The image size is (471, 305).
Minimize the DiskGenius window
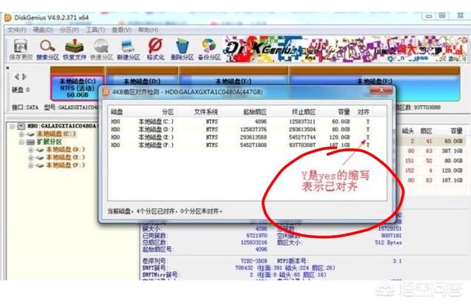428,15
